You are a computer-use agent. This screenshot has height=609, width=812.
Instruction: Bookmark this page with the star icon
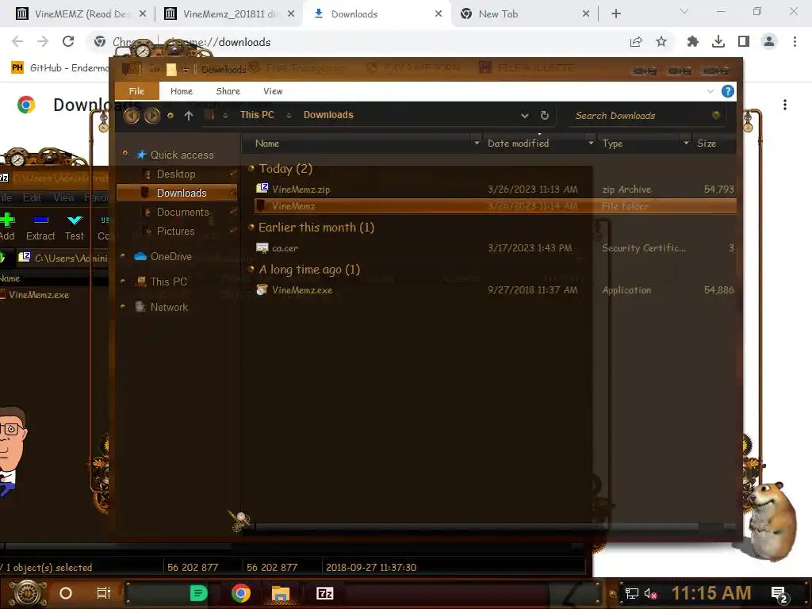click(x=661, y=41)
